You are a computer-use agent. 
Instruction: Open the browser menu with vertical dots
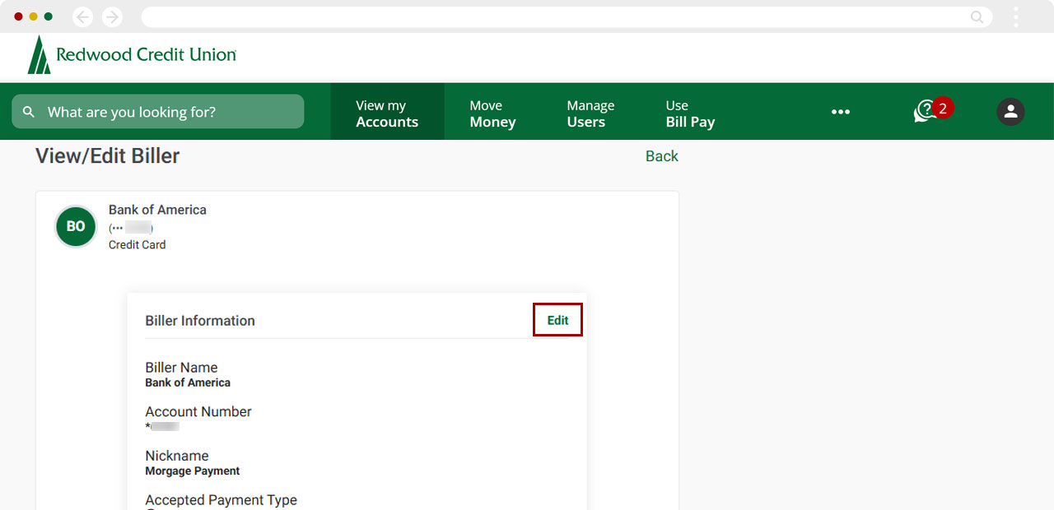pos(1015,16)
